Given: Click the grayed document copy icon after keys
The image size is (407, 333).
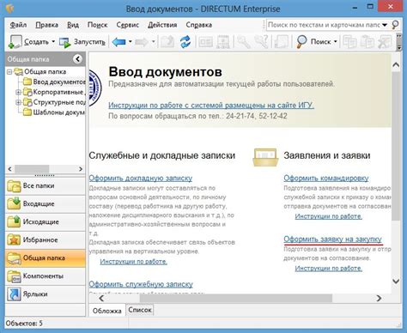Looking at the screenshot, I should click(281, 42).
